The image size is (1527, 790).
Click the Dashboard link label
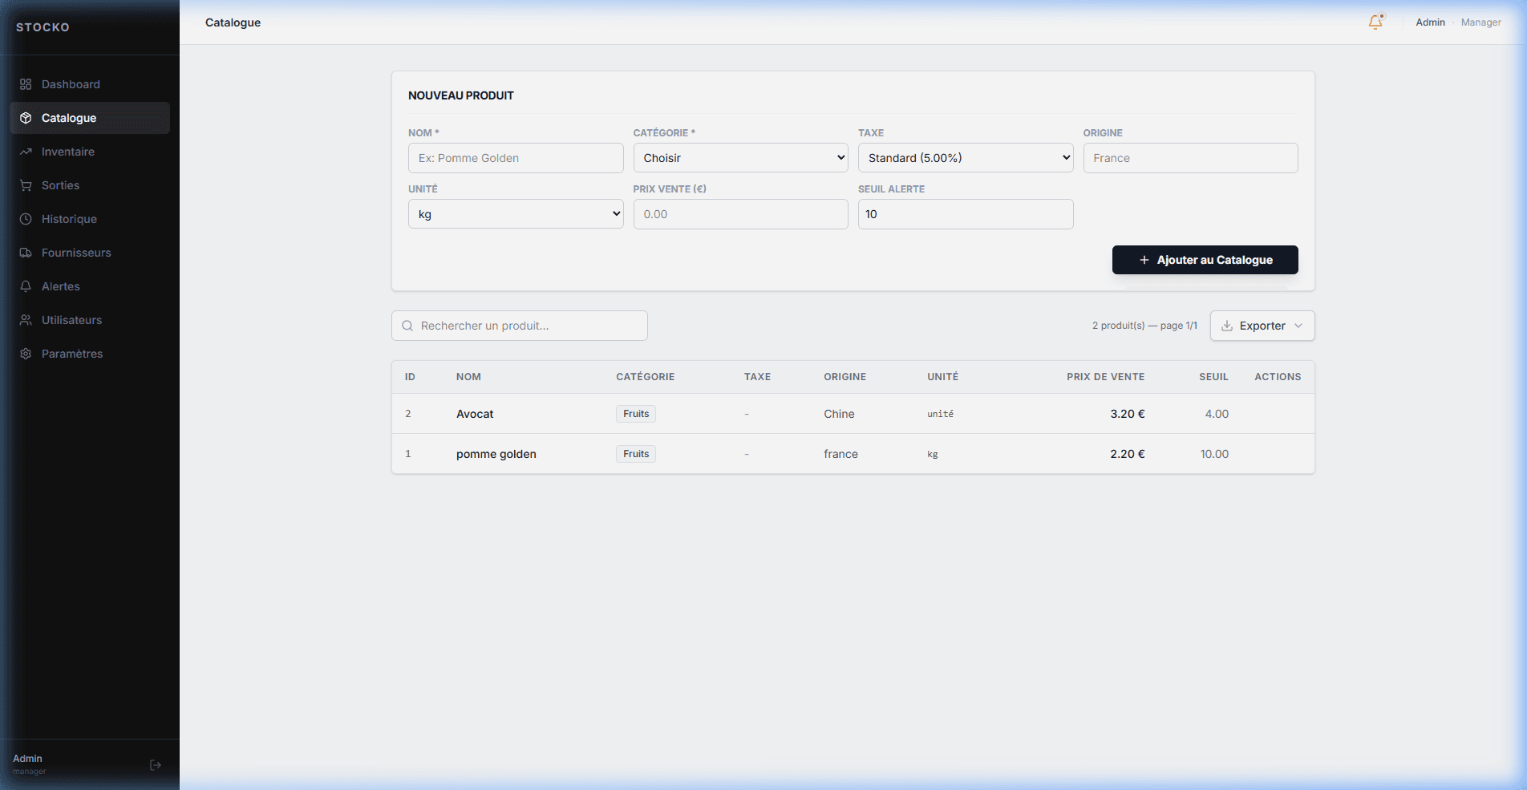point(71,84)
